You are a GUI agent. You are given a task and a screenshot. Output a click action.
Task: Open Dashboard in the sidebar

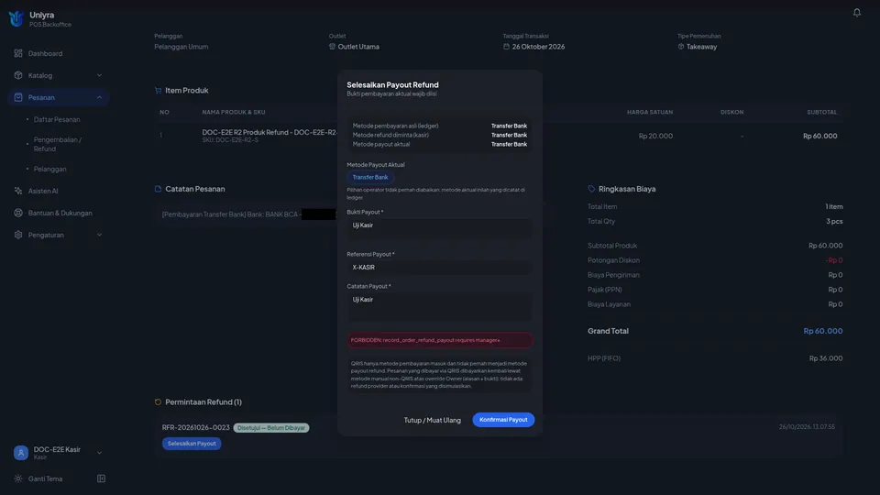click(x=46, y=53)
